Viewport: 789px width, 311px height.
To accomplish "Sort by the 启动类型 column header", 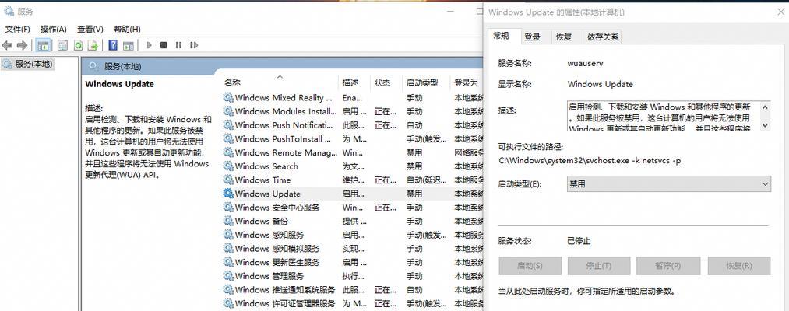I will 426,83.
